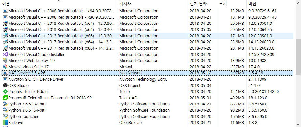301x127 pixels.
Task: Select the RaiDrive name
Action: click(16, 122)
